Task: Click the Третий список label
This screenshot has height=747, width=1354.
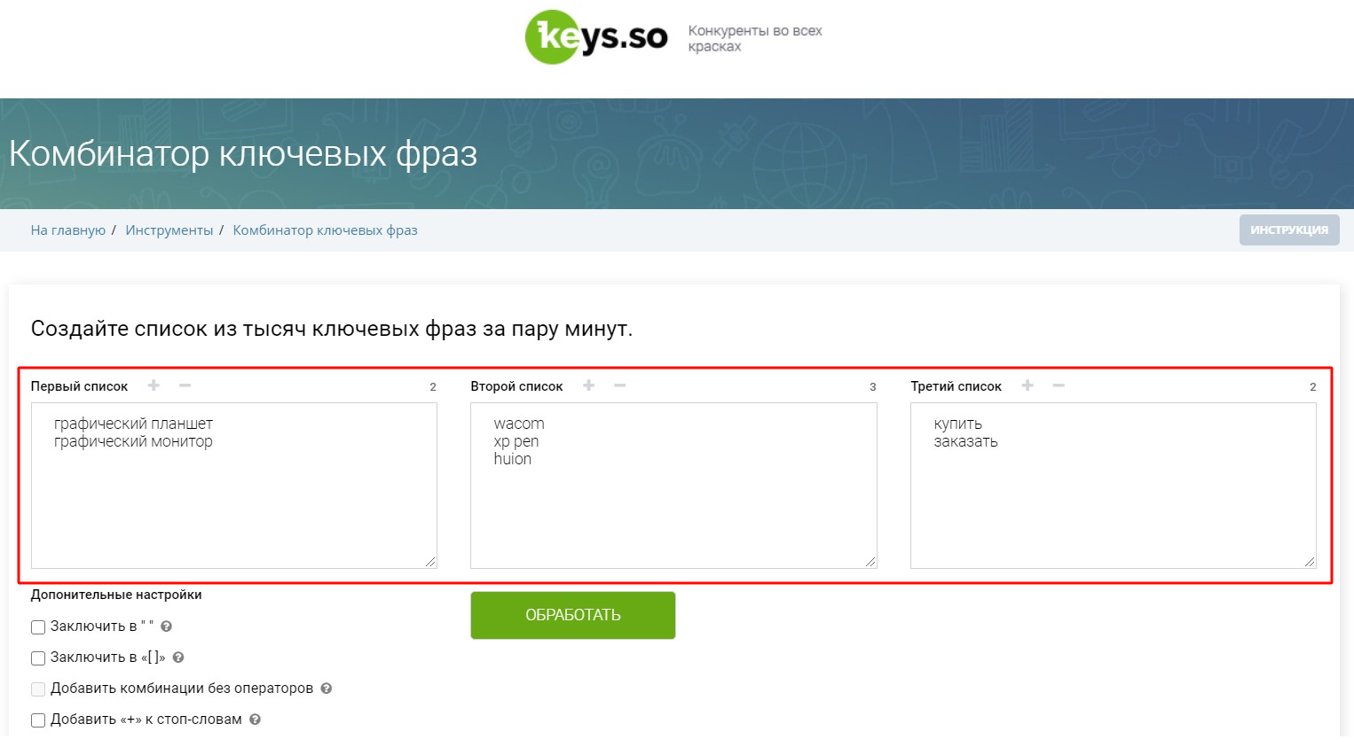Action: (x=956, y=386)
